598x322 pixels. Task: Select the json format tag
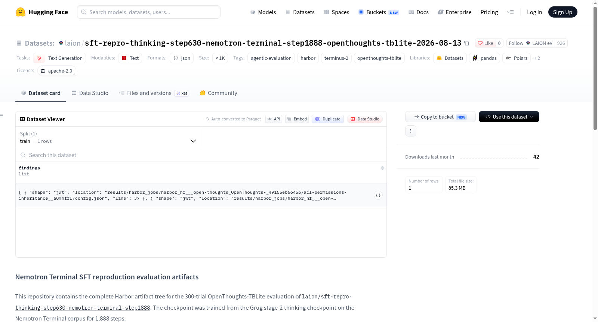(182, 58)
